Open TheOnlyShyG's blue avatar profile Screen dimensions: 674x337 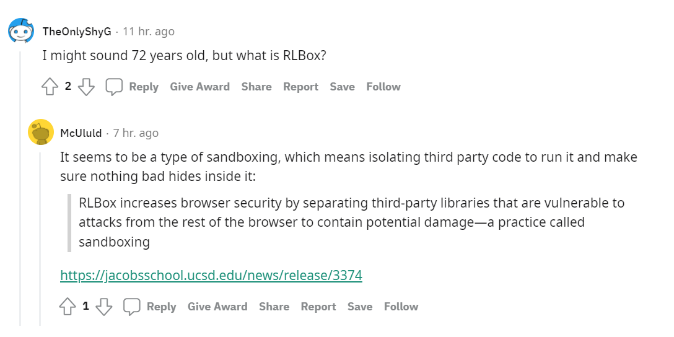(22, 31)
